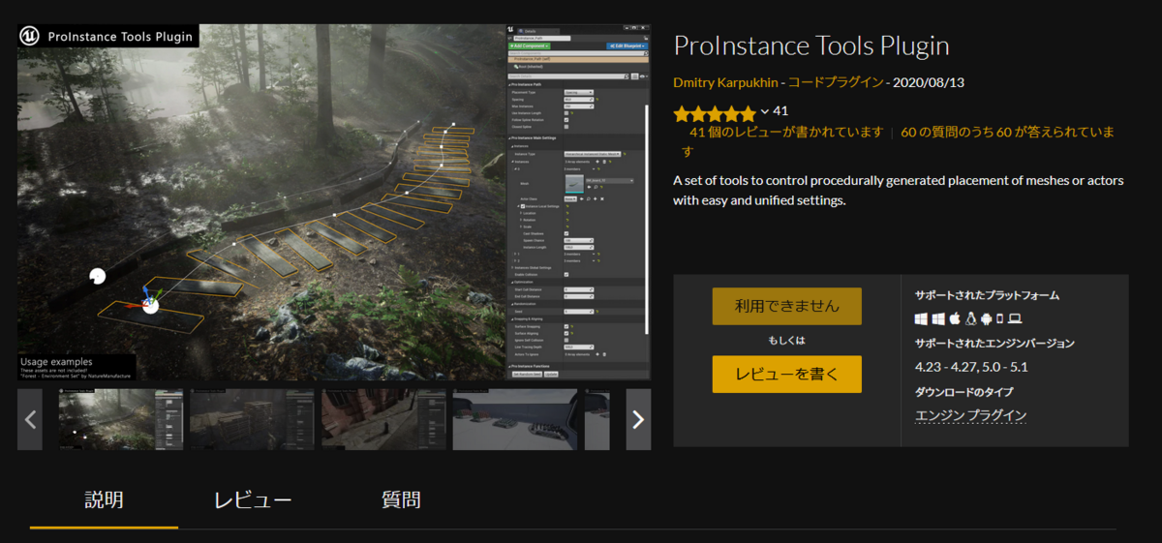Open the 41 個のレビューが書かれています link

(x=785, y=132)
